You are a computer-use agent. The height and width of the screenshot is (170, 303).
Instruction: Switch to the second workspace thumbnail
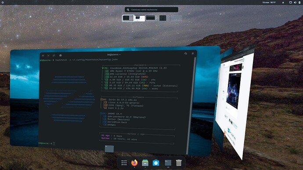pyautogui.click(x=140, y=18)
